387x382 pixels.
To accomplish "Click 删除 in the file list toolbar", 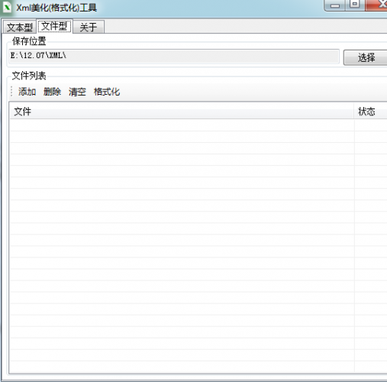I will pos(52,92).
